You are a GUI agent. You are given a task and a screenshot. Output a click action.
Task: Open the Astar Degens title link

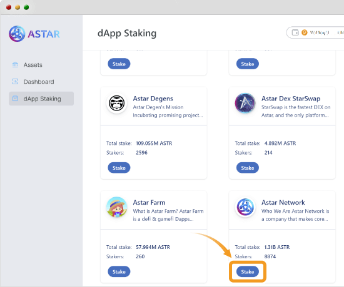(153, 99)
